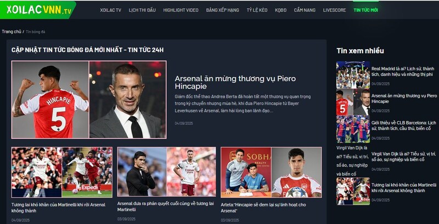This screenshot has height=224, width=439.
Task: Open headline Arsenal ăn mừng thương vụ Piero Hincapie
Action: 235,82
